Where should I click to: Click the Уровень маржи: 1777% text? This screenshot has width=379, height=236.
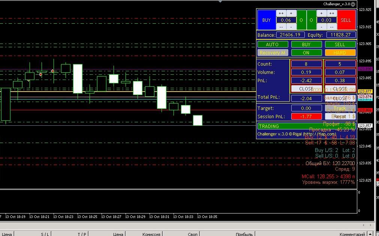click(x=328, y=182)
